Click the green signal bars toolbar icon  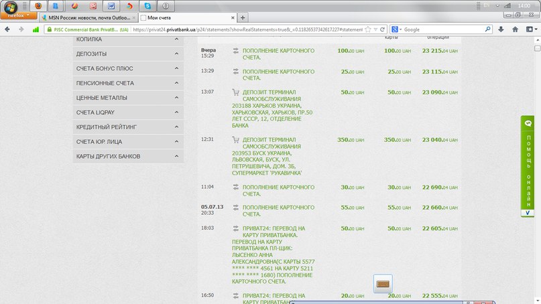36,29
